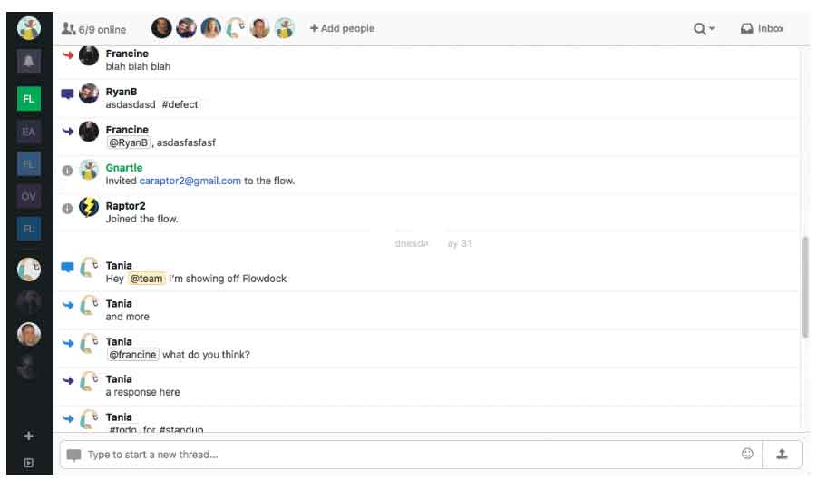Viewport: 817px width, 481px height.
Task: Open Raptor2's lightning avatar
Action: click(x=89, y=207)
